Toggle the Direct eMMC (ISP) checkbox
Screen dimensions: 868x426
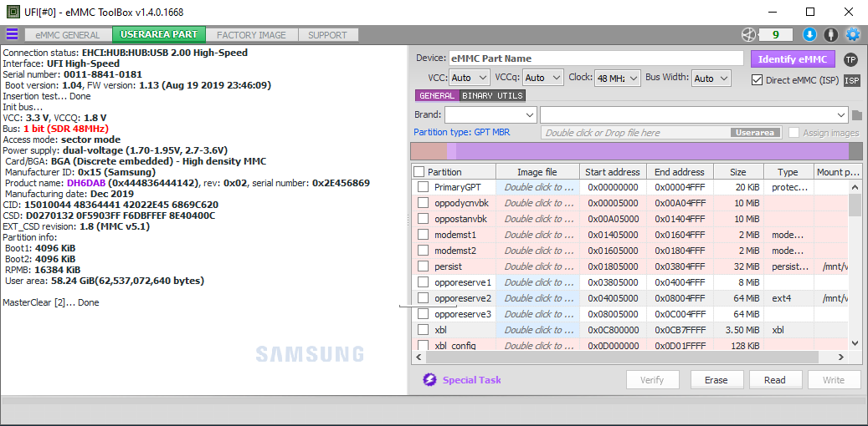coord(758,80)
